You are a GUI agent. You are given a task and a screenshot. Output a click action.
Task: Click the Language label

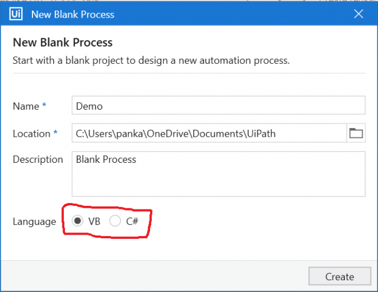click(x=34, y=222)
